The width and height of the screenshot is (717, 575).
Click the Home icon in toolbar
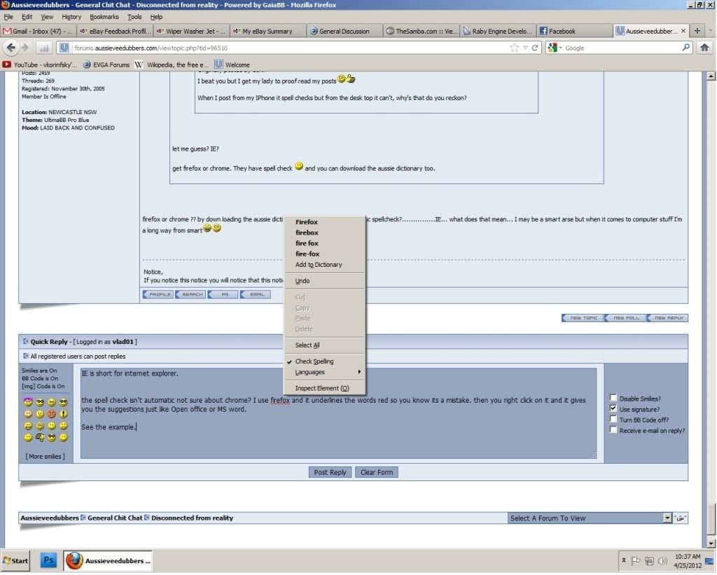[x=704, y=48]
